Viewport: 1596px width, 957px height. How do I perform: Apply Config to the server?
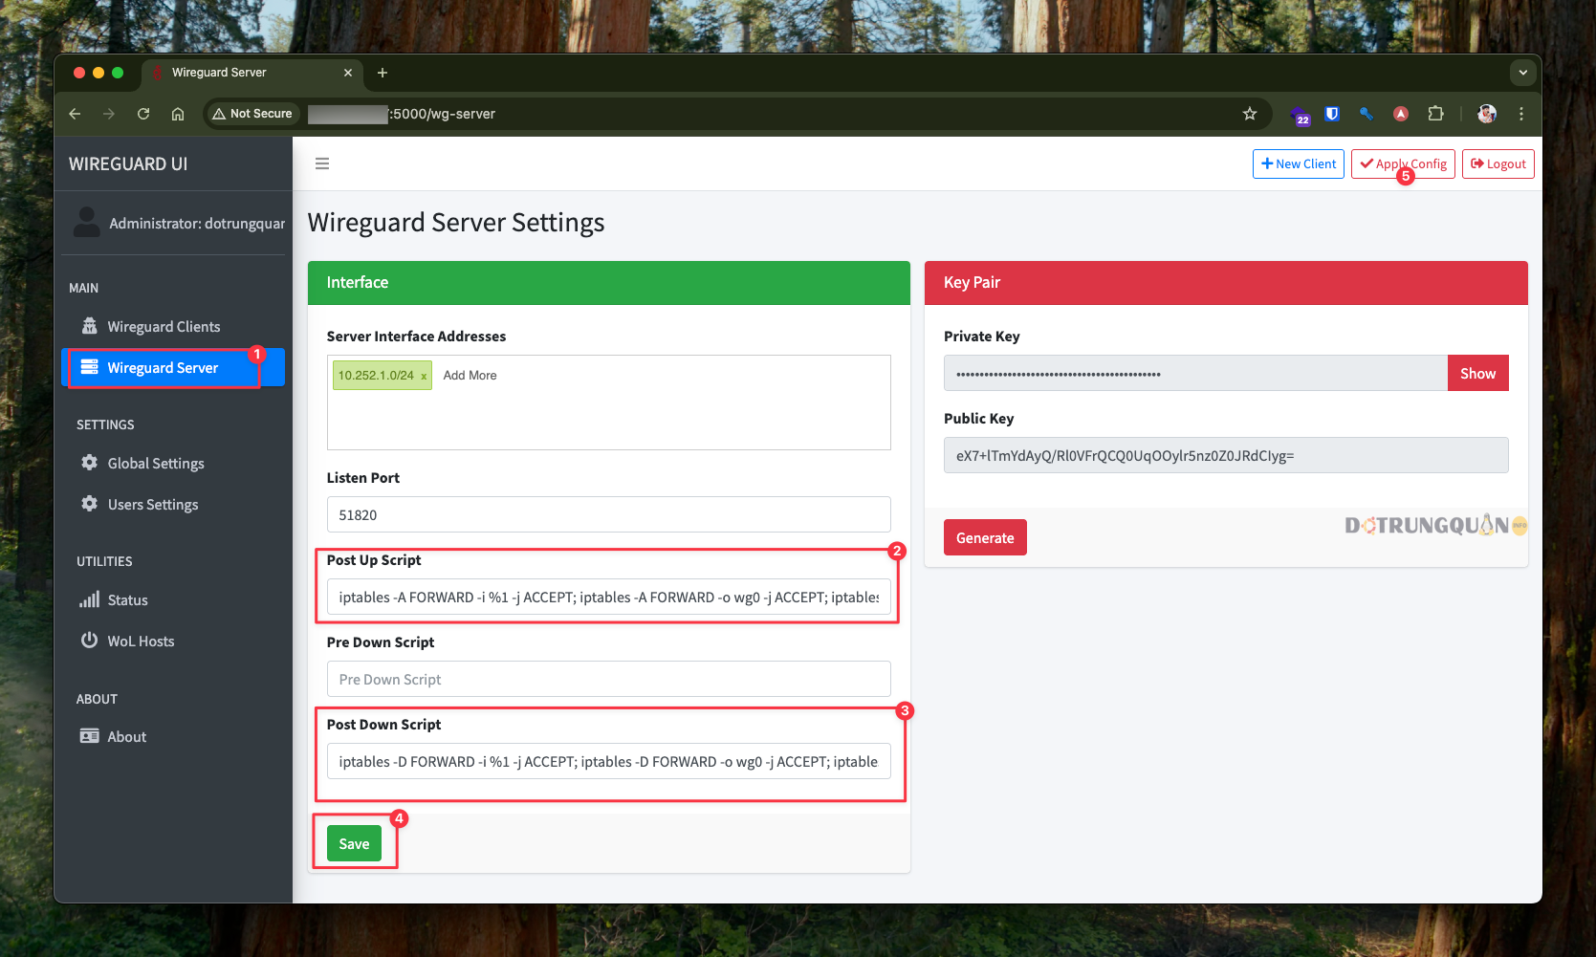1404,163
